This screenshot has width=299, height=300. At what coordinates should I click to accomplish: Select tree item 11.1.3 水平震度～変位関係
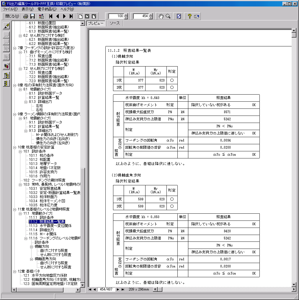pyautogui.click(x=50, y=226)
